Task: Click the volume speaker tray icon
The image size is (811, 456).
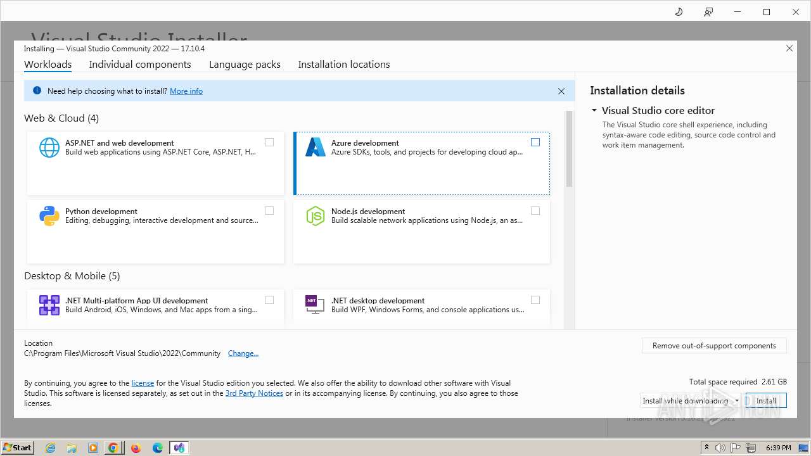Action: click(x=720, y=448)
